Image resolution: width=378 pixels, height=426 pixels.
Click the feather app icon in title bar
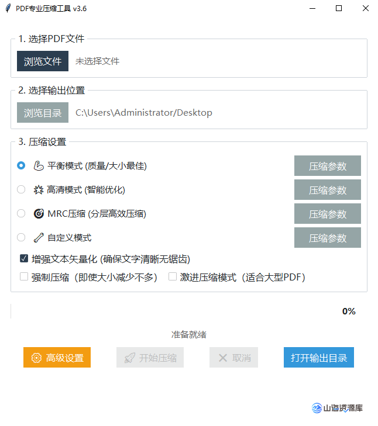pos(8,9)
